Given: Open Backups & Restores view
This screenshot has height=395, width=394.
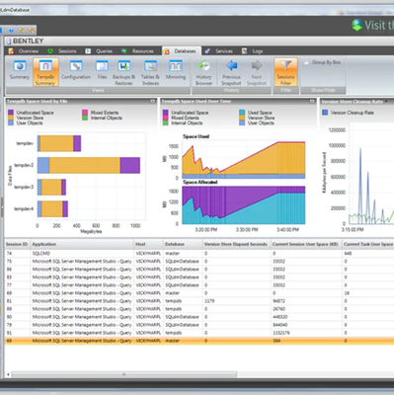Looking at the screenshot, I should click(x=123, y=72).
